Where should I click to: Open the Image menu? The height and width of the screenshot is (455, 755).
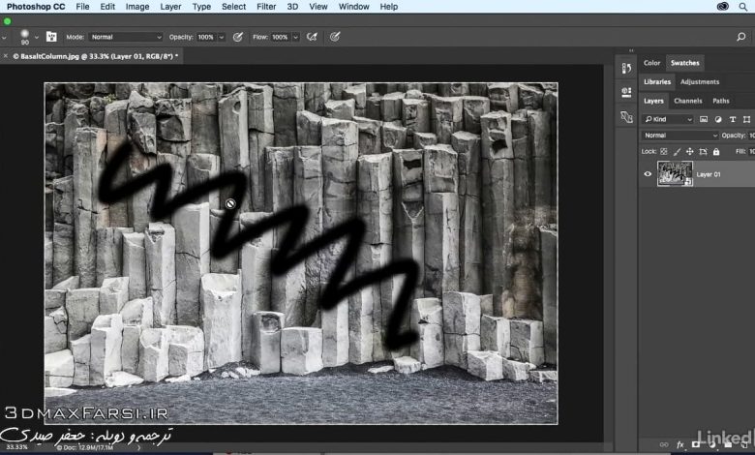(137, 7)
